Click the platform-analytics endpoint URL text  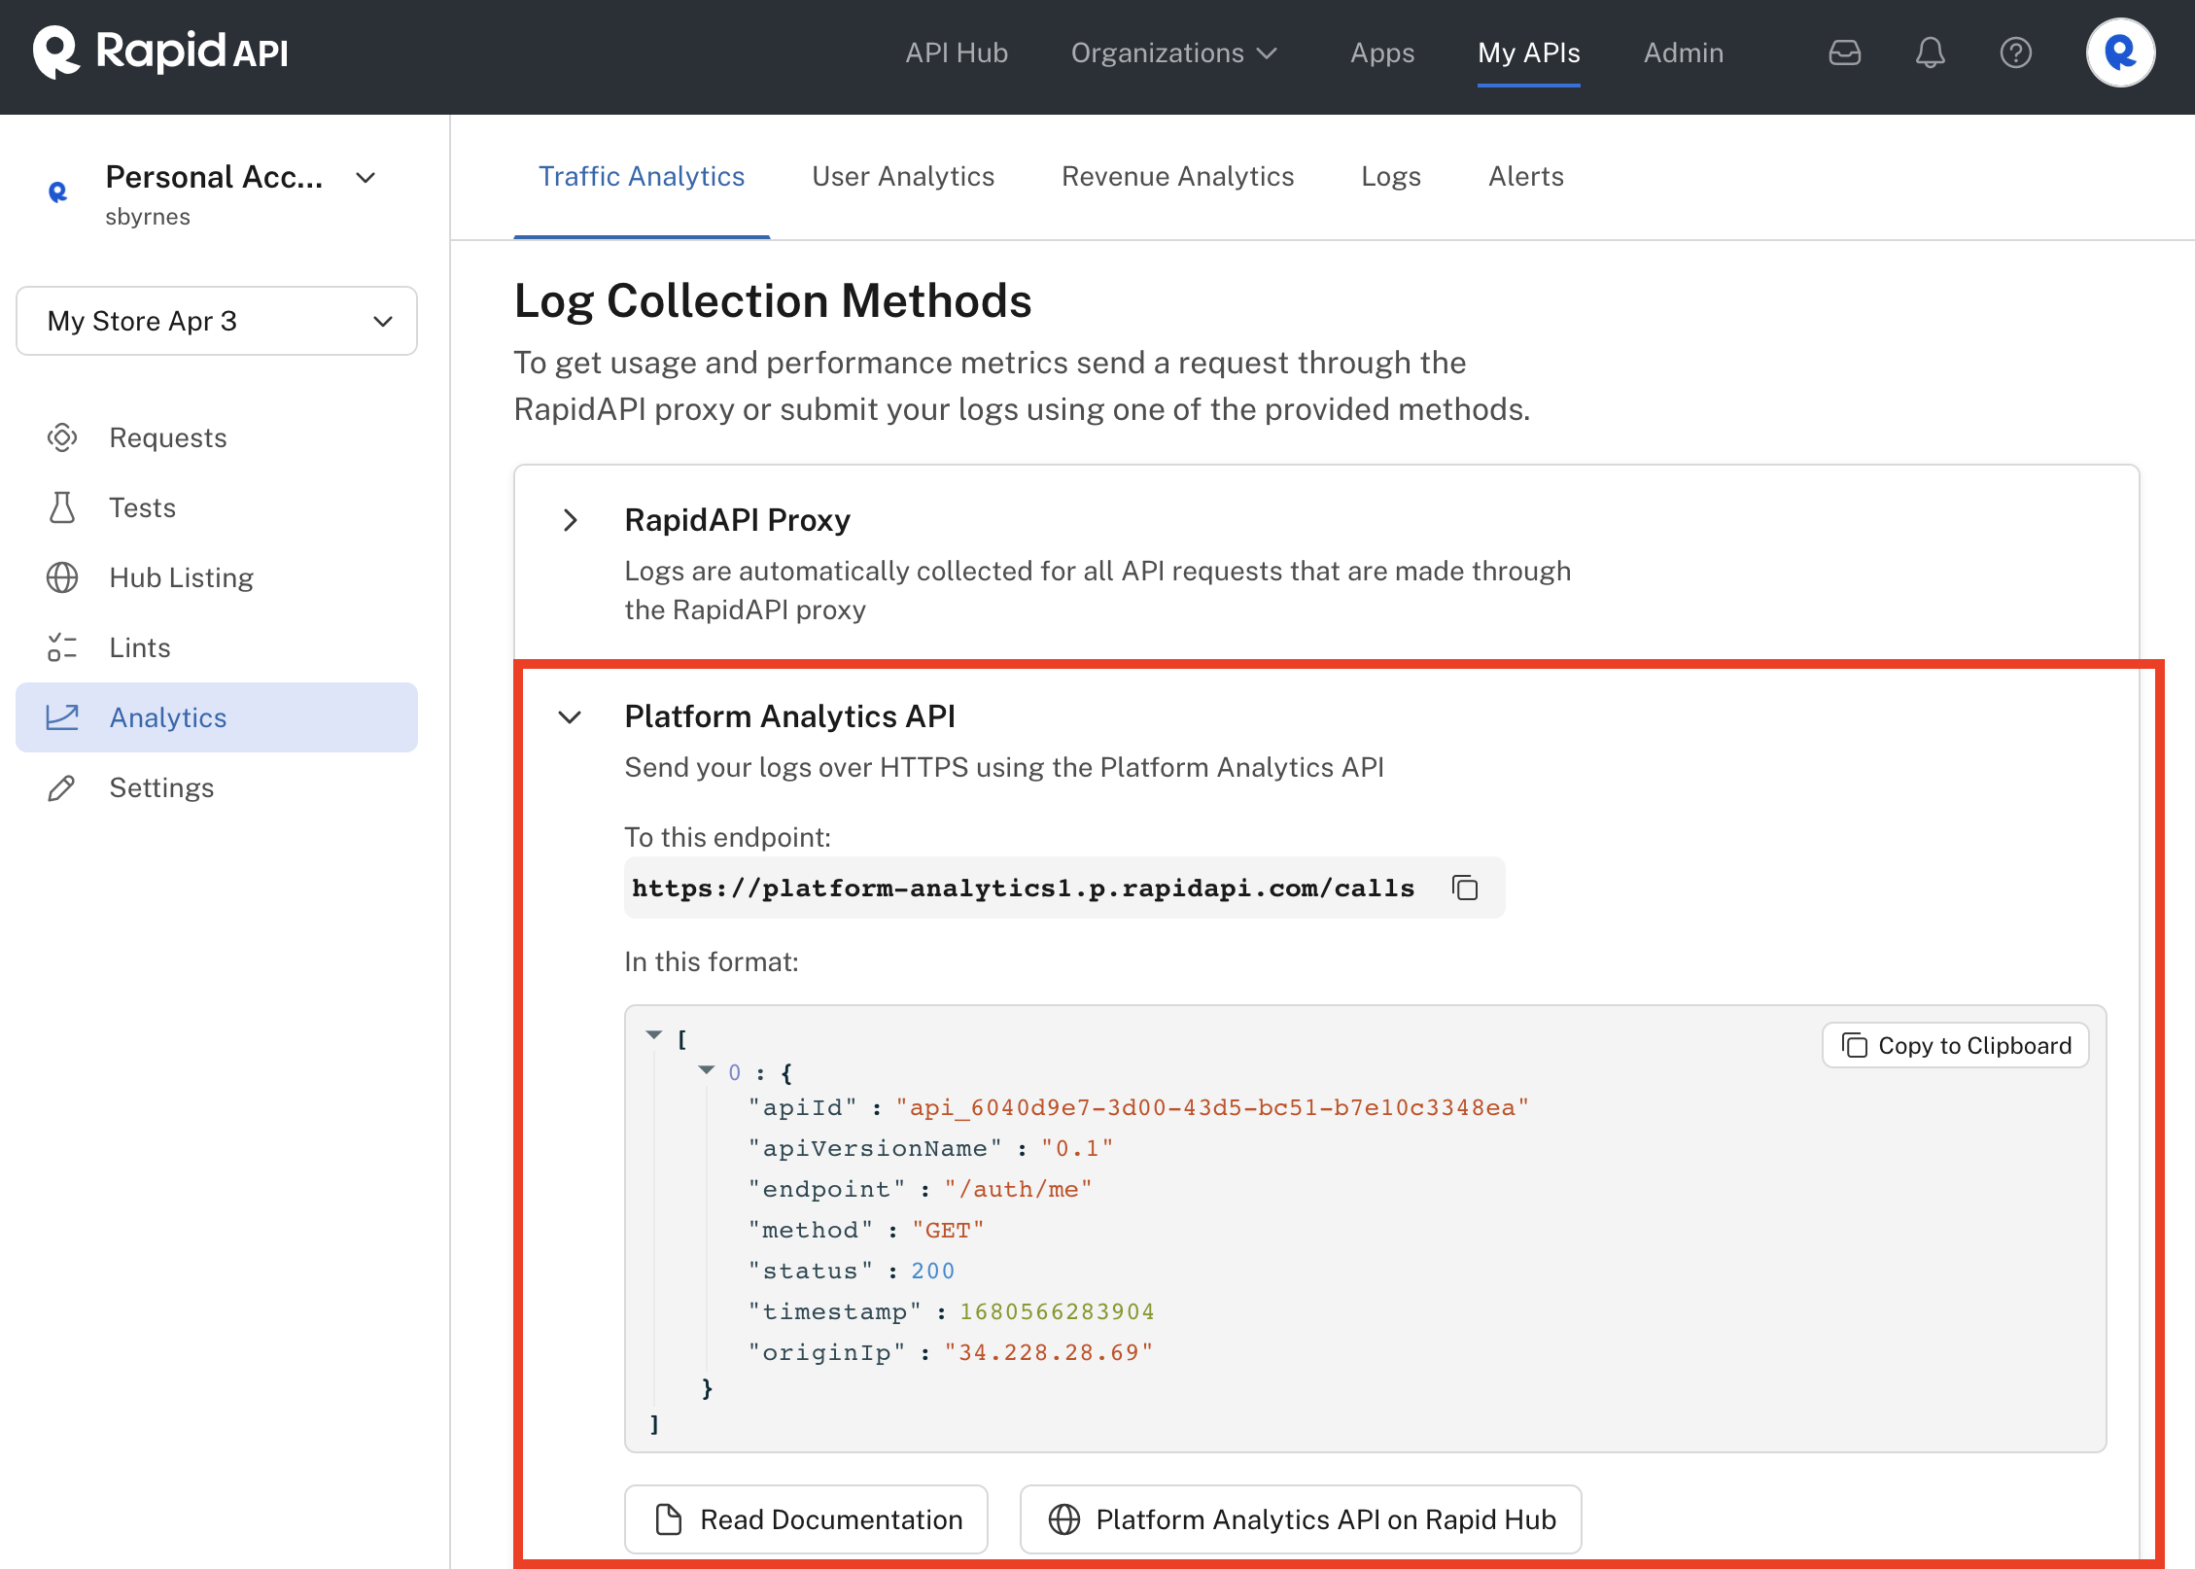coord(1024,889)
